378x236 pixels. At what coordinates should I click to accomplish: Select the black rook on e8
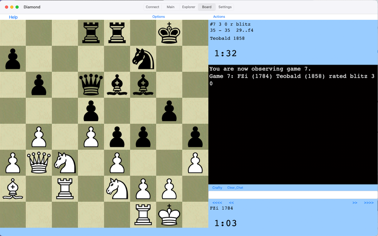pyautogui.click(x=117, y=33)
